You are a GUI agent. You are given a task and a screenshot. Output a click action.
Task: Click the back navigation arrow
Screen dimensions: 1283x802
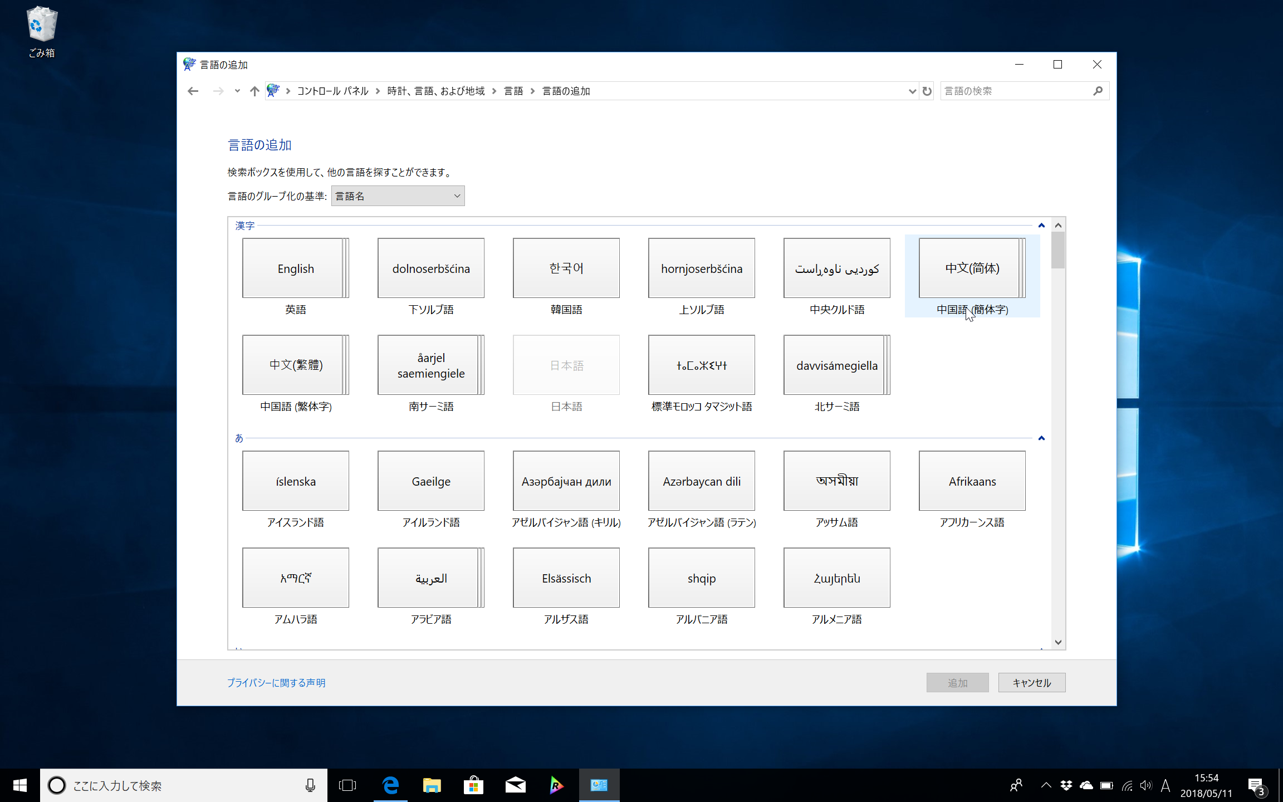[x=192, y=91]
